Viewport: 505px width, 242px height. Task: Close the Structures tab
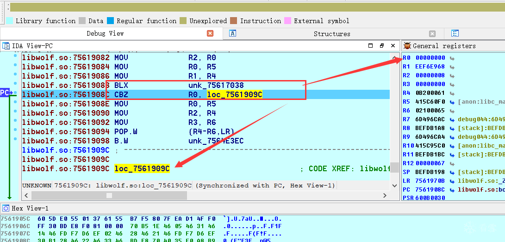pyautogui.click(x=432, y=34)
